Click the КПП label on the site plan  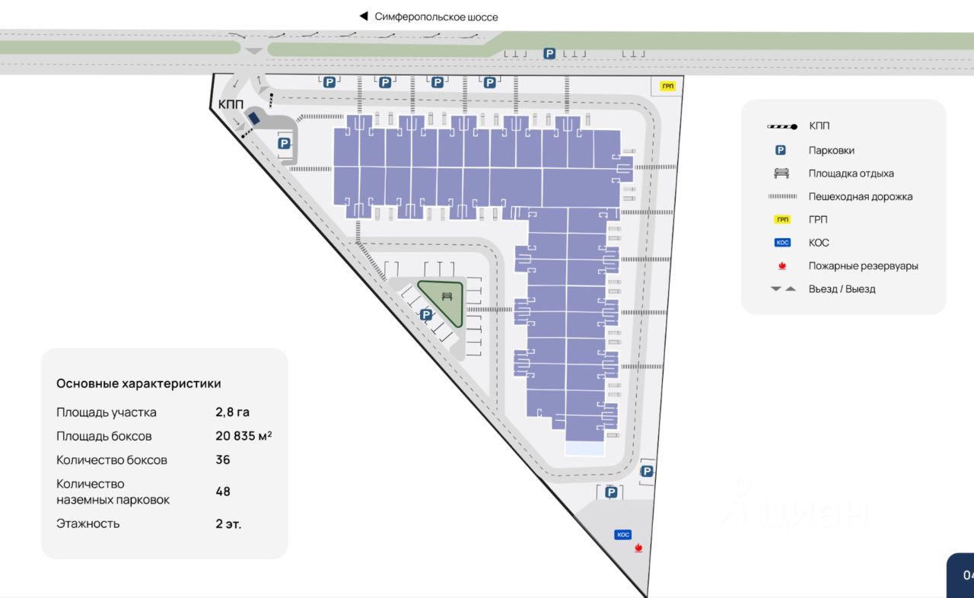click(231, 104)
